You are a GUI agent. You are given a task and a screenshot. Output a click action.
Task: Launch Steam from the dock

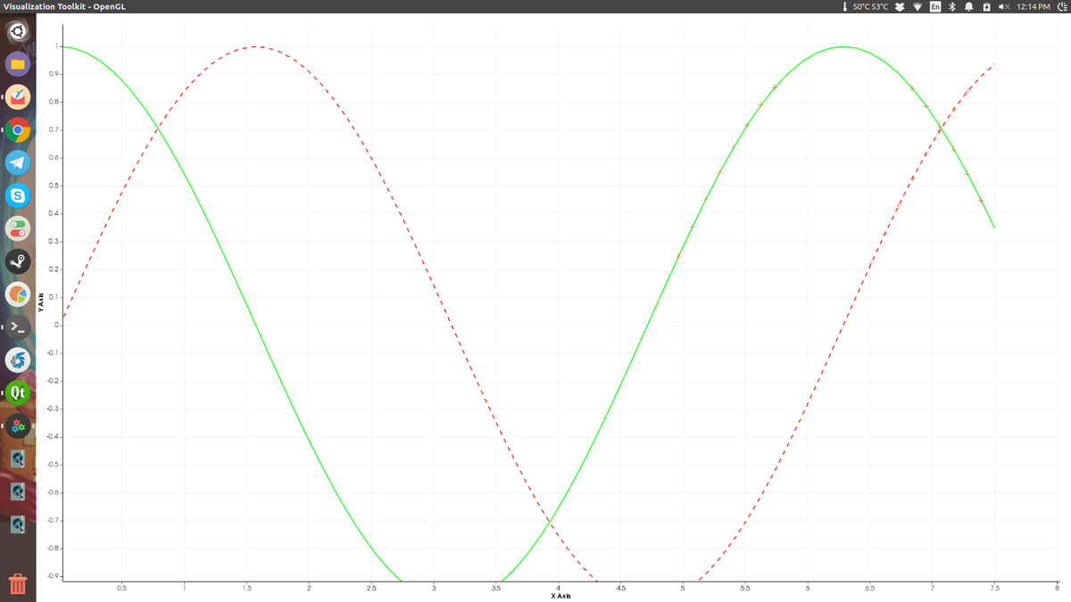click(x=18, y=260)
